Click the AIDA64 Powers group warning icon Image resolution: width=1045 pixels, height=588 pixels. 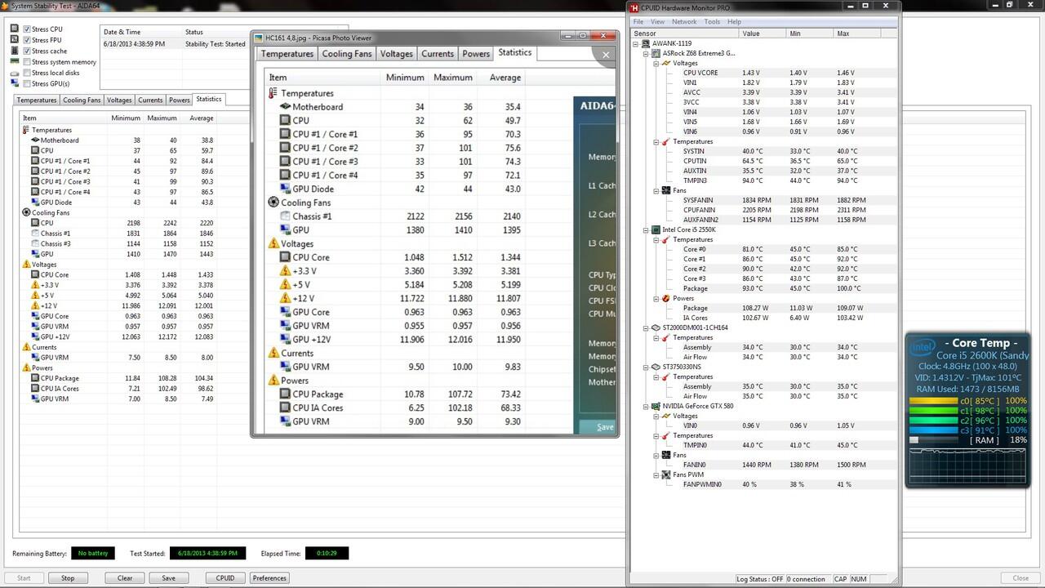point(26,367)
